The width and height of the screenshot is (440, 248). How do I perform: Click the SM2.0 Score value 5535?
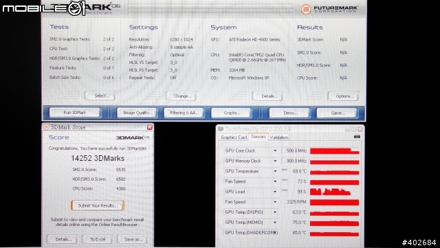tap(121, 170)
